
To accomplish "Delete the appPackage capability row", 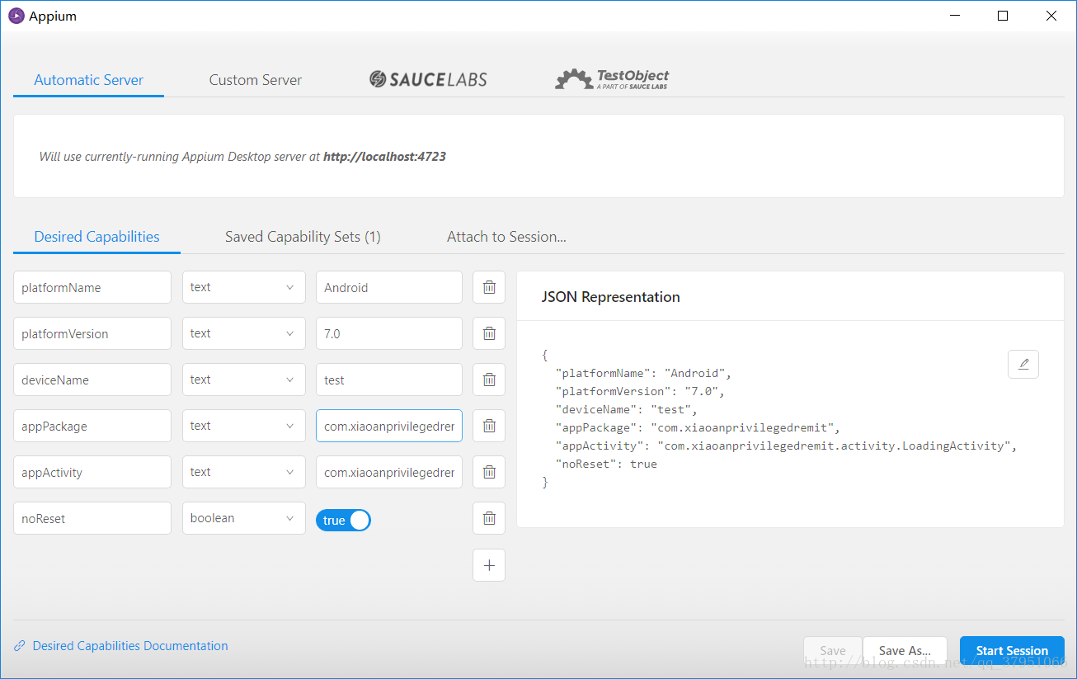I will tap(489, 426).
